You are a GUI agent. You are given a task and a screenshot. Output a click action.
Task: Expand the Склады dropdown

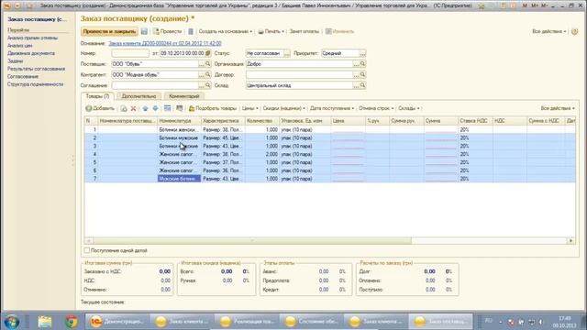click(408, 108)
